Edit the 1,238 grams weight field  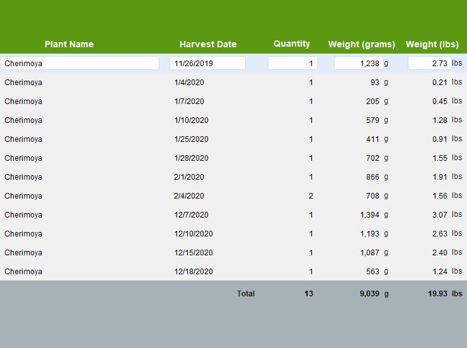click(359, 63)
